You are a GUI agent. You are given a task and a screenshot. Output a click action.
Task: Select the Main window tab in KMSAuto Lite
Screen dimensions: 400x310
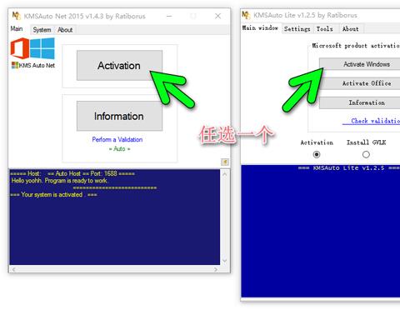pyautogui.click(x=260, y=27)
